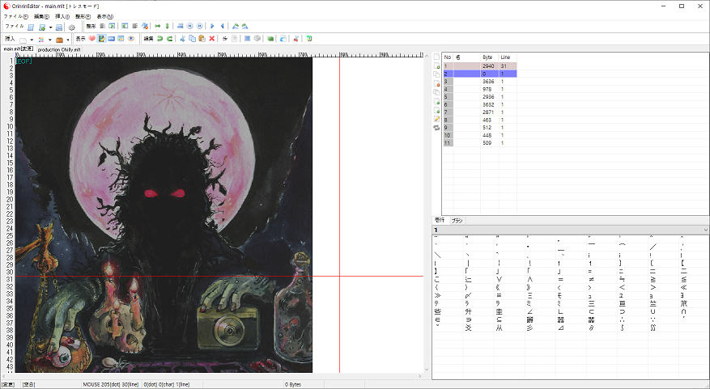The image size is (710, 389).
Task: Switch to the production Chilly.mlt tab
Action: pyautogui.click(x=59, y=49)
